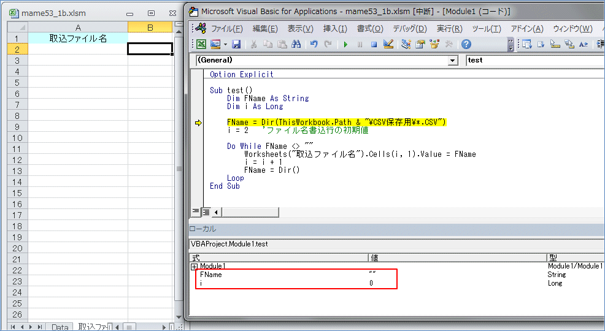Image resolution: width=605 pixels, height=331 pixels.
Task: Open the 挿入(I) menu
Action: pos(334,29)
